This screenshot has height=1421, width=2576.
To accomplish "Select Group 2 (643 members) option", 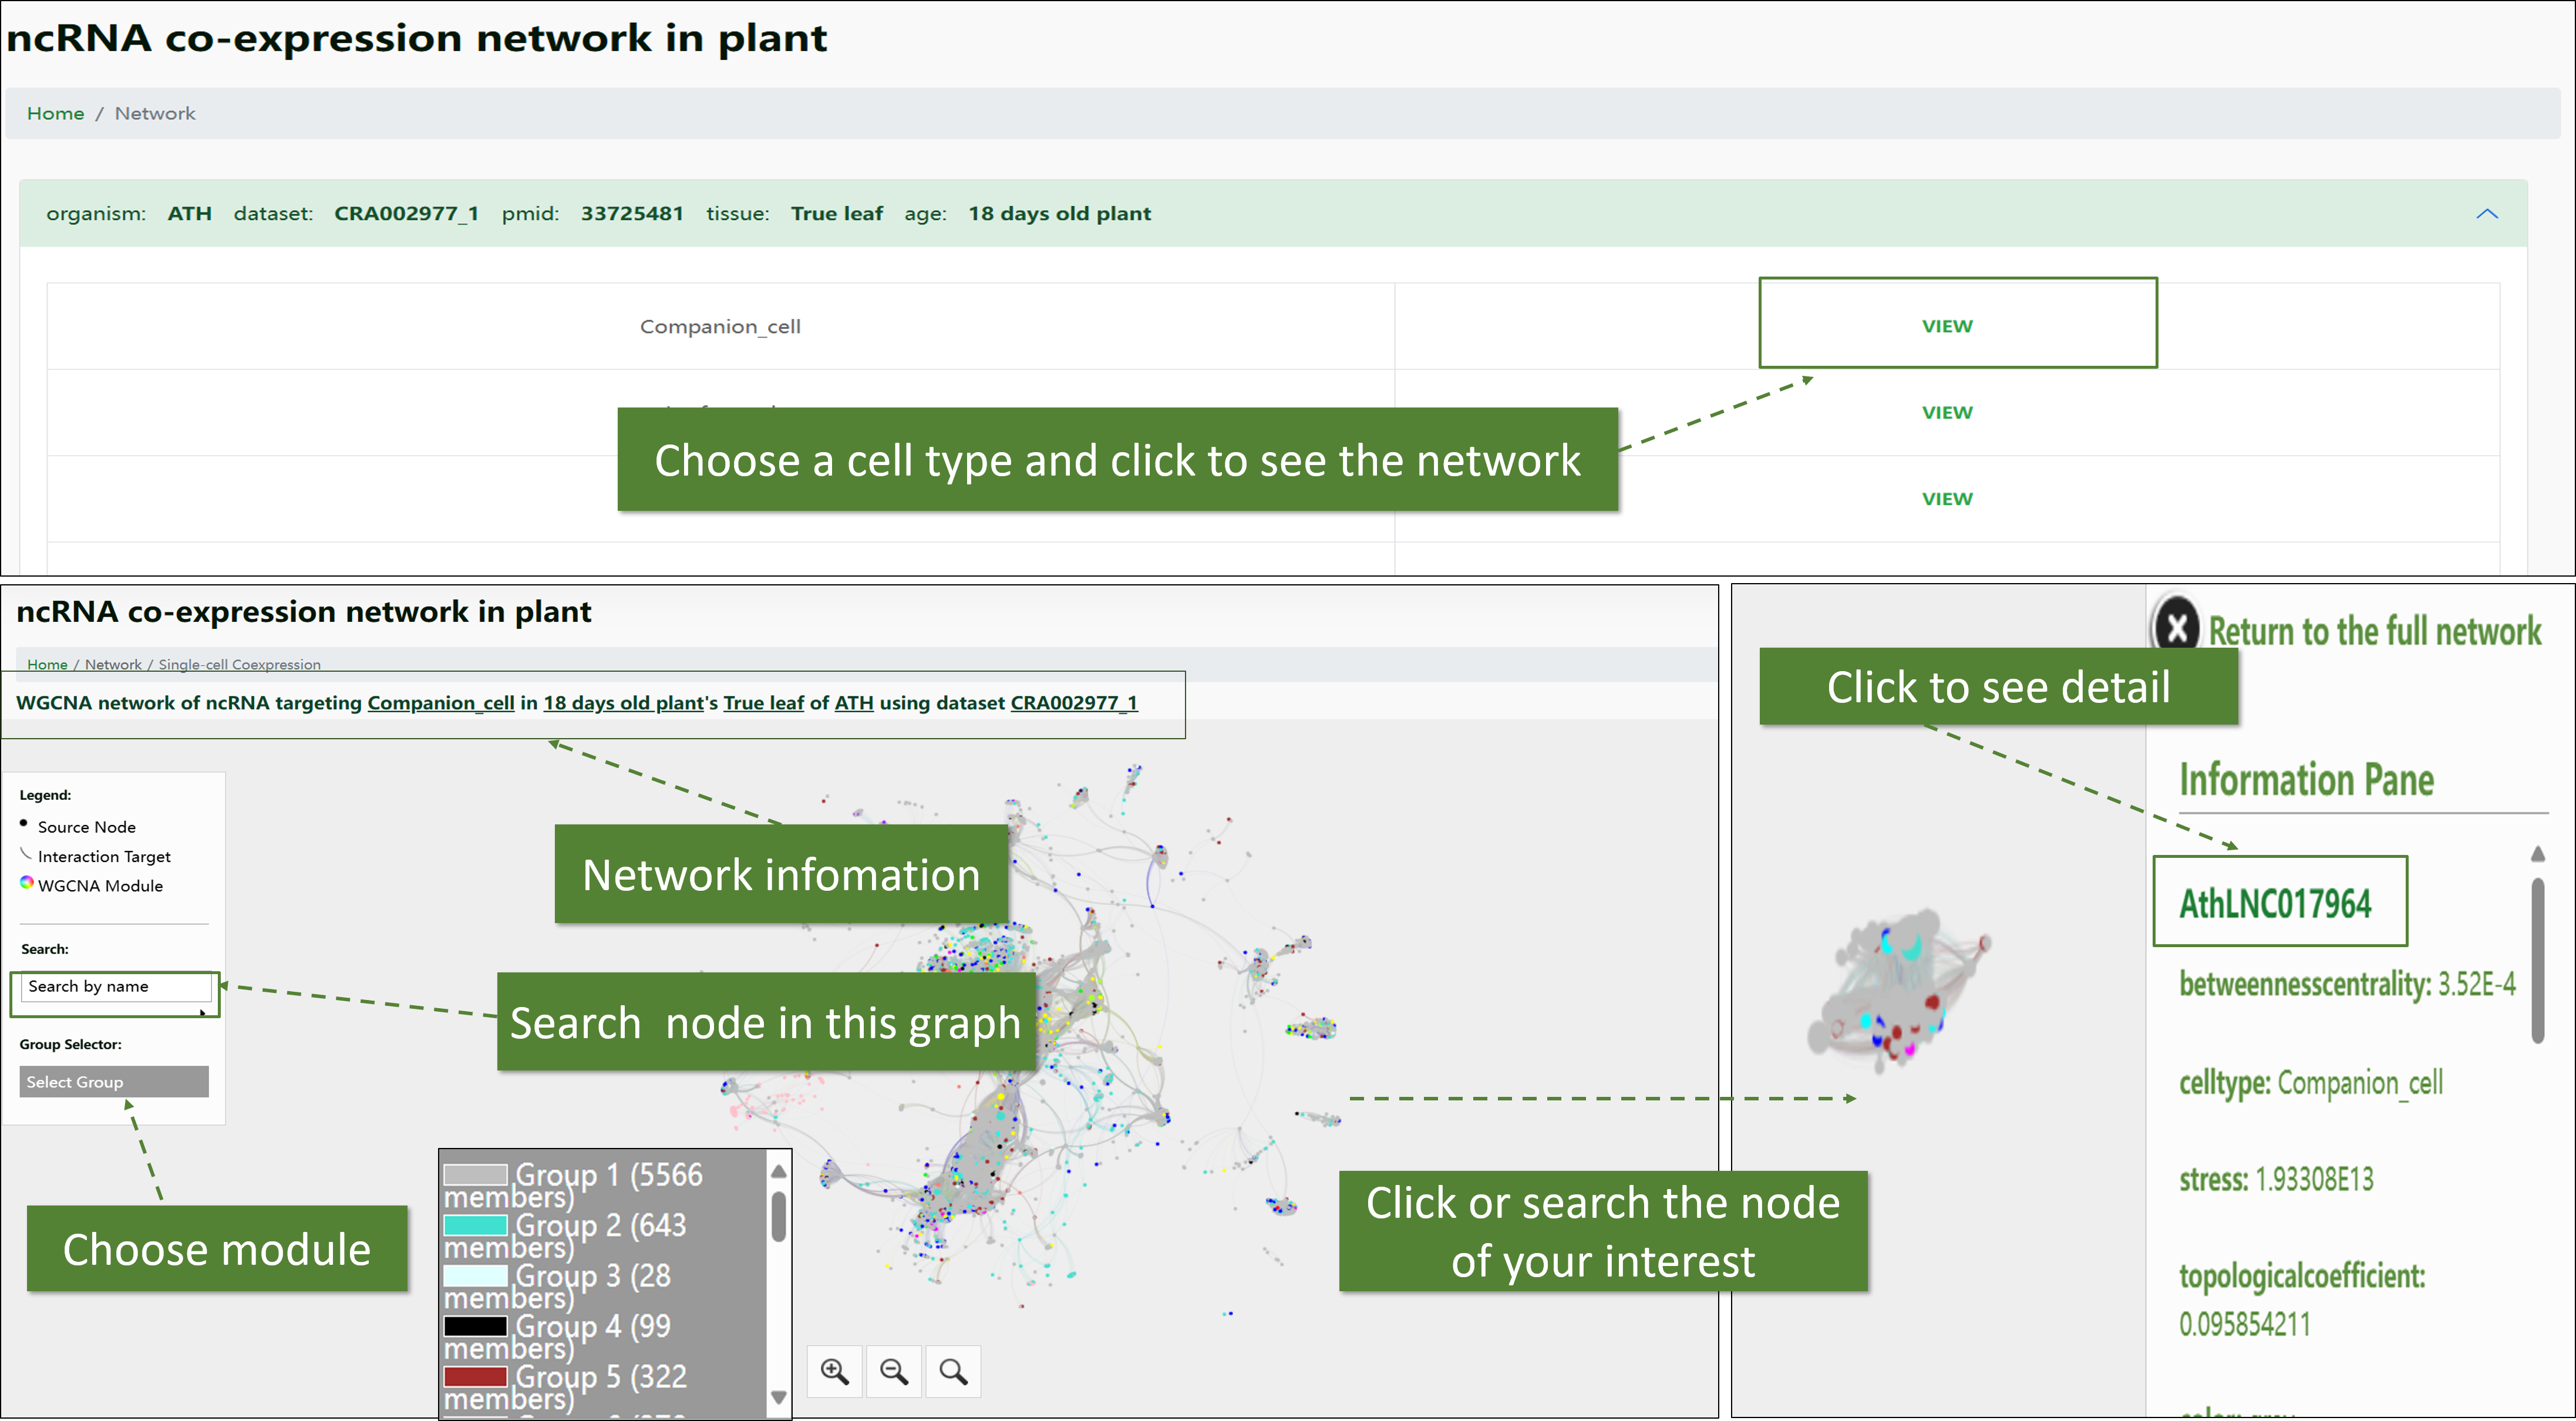I will coord(600,1226).
